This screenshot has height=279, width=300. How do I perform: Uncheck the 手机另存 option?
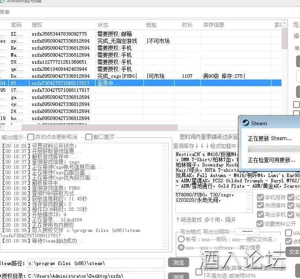260,197
